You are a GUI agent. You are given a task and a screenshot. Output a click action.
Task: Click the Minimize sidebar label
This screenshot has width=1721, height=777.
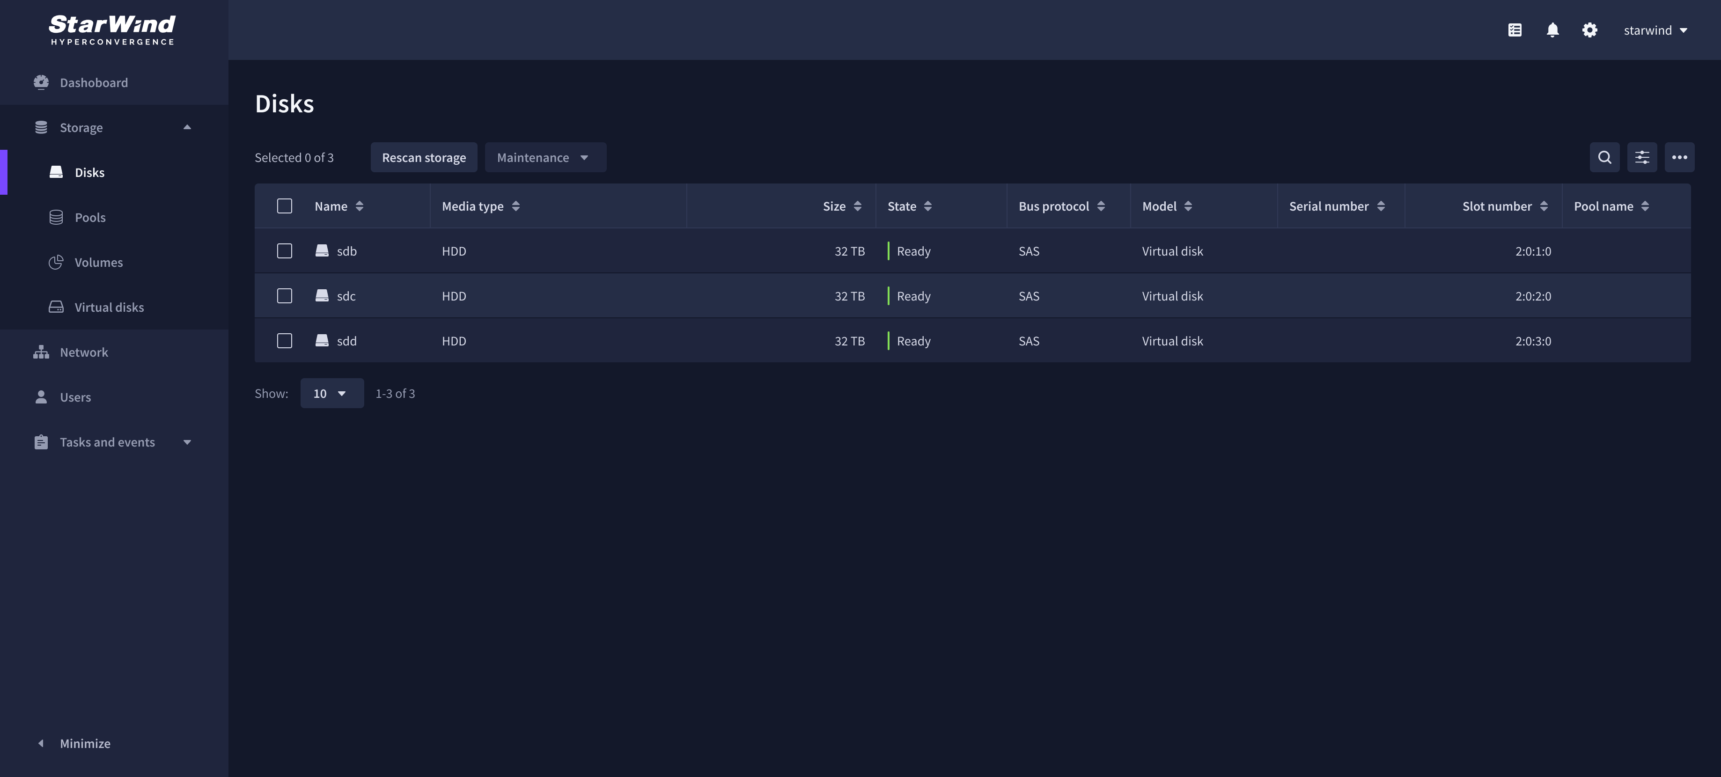(x=85, y=743)
